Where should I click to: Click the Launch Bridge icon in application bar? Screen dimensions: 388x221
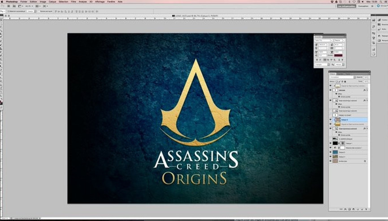[9, 6]
